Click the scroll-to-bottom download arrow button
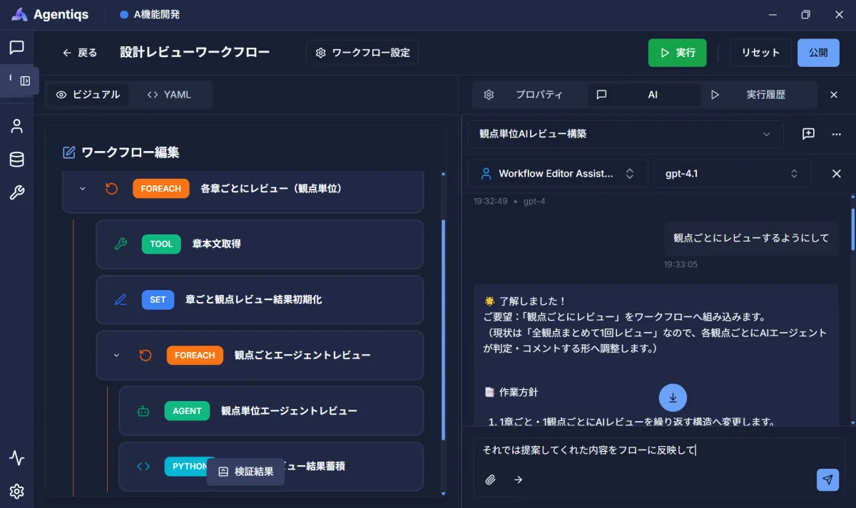The width and height of the screenshot is (856, 508). 673,398
